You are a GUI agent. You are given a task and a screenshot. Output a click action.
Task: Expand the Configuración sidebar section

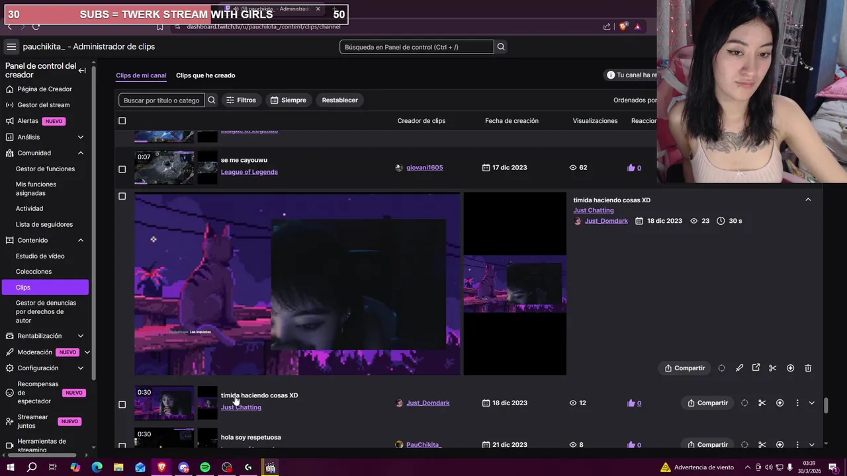click(x=81, y=368)
